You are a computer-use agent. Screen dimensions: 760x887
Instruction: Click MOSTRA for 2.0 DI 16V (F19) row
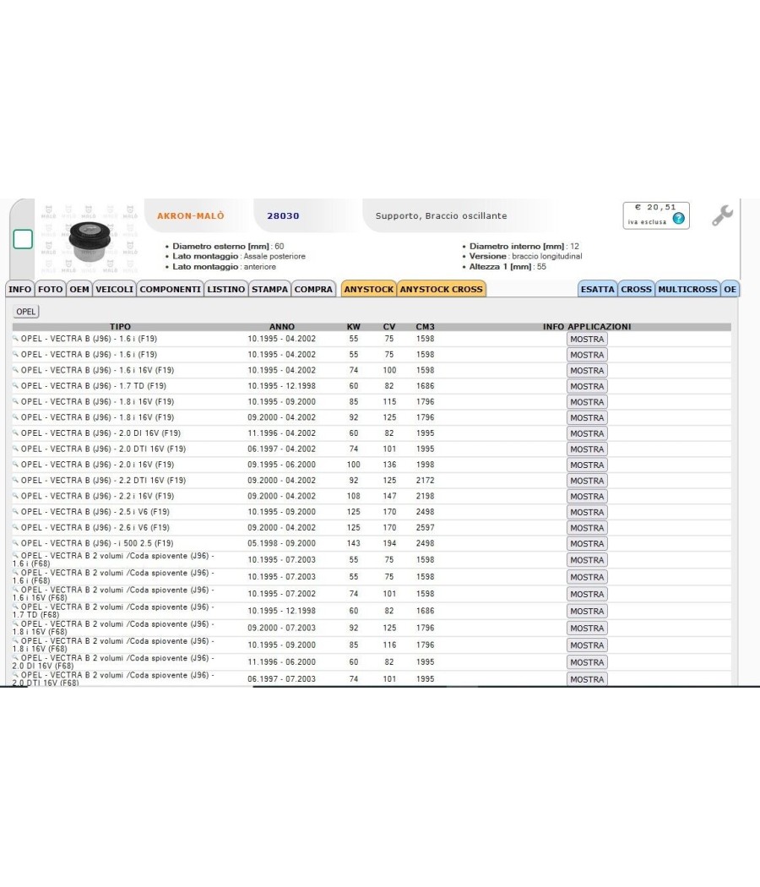[587, 433]
